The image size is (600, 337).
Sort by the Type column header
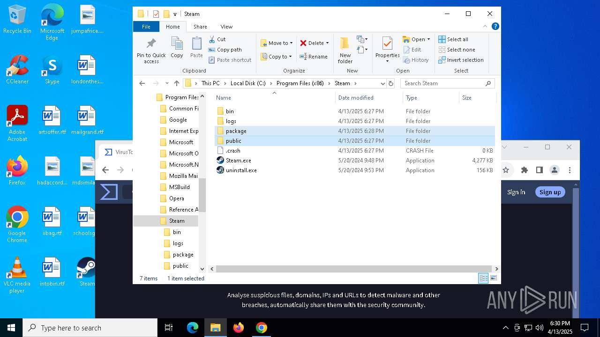431,97
